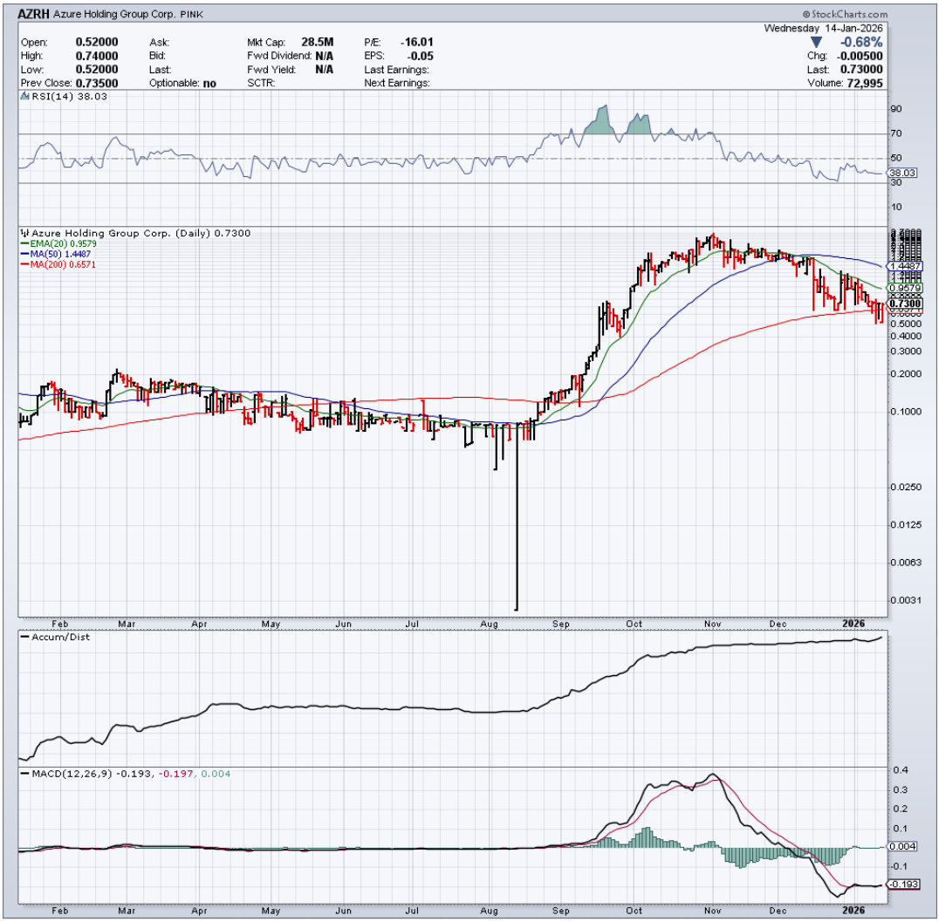Click the Last value 0.73000

coord(861,70)
